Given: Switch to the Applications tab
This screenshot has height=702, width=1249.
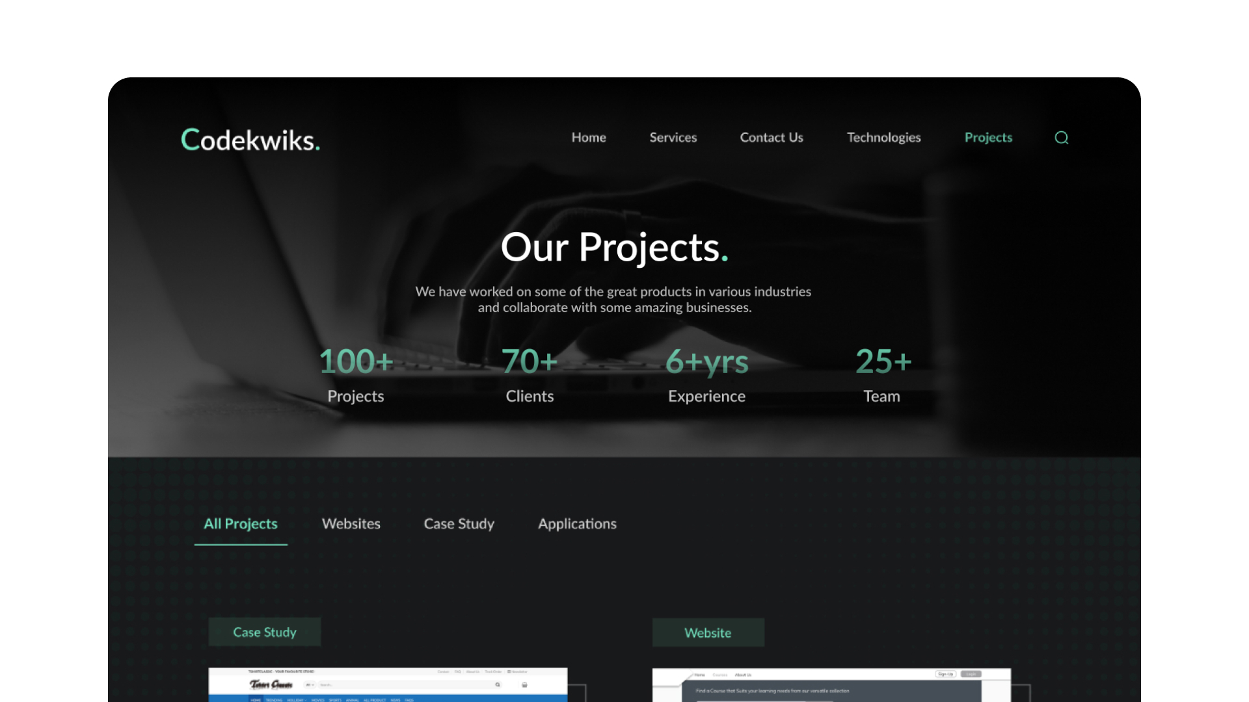Looking at the screenshot, I should click(577, 524).
